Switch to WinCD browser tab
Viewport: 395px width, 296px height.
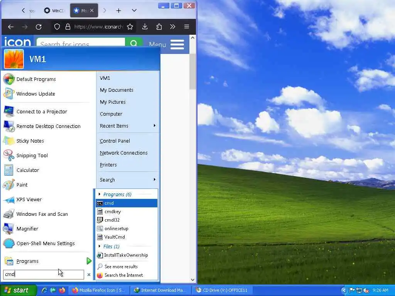click(x=54, y=10)
